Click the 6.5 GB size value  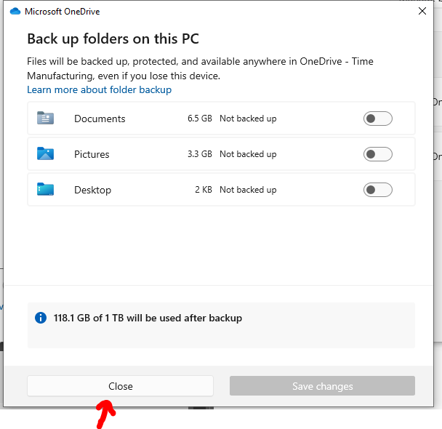[x=200, y=119]
